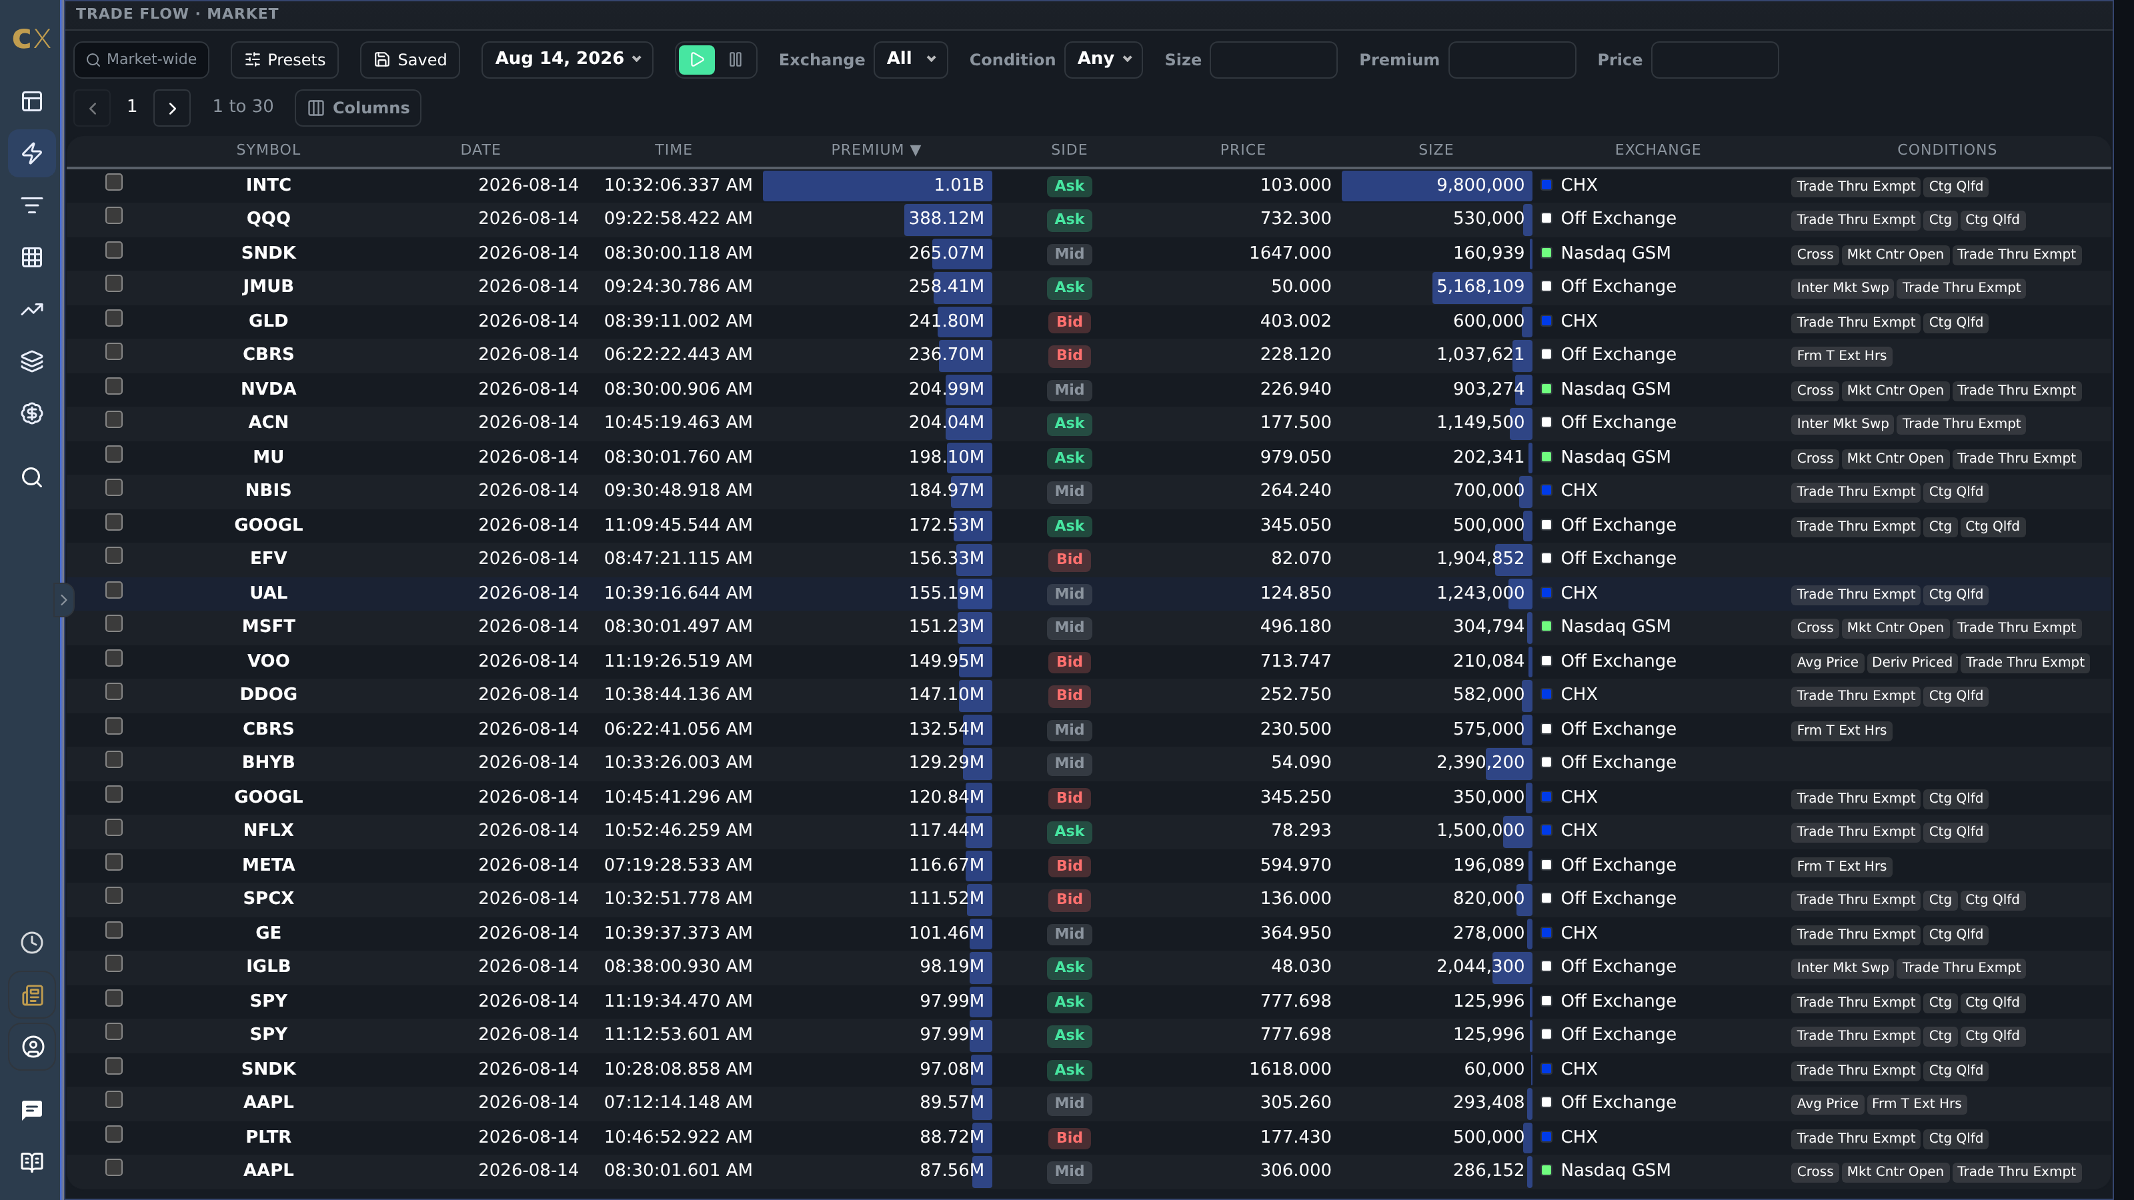Click the Premium filter input

coord(1512,59)
